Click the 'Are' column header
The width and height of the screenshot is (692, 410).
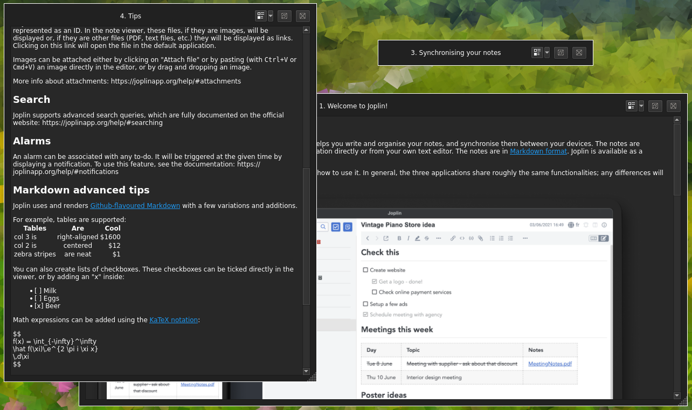click(78, 228)
